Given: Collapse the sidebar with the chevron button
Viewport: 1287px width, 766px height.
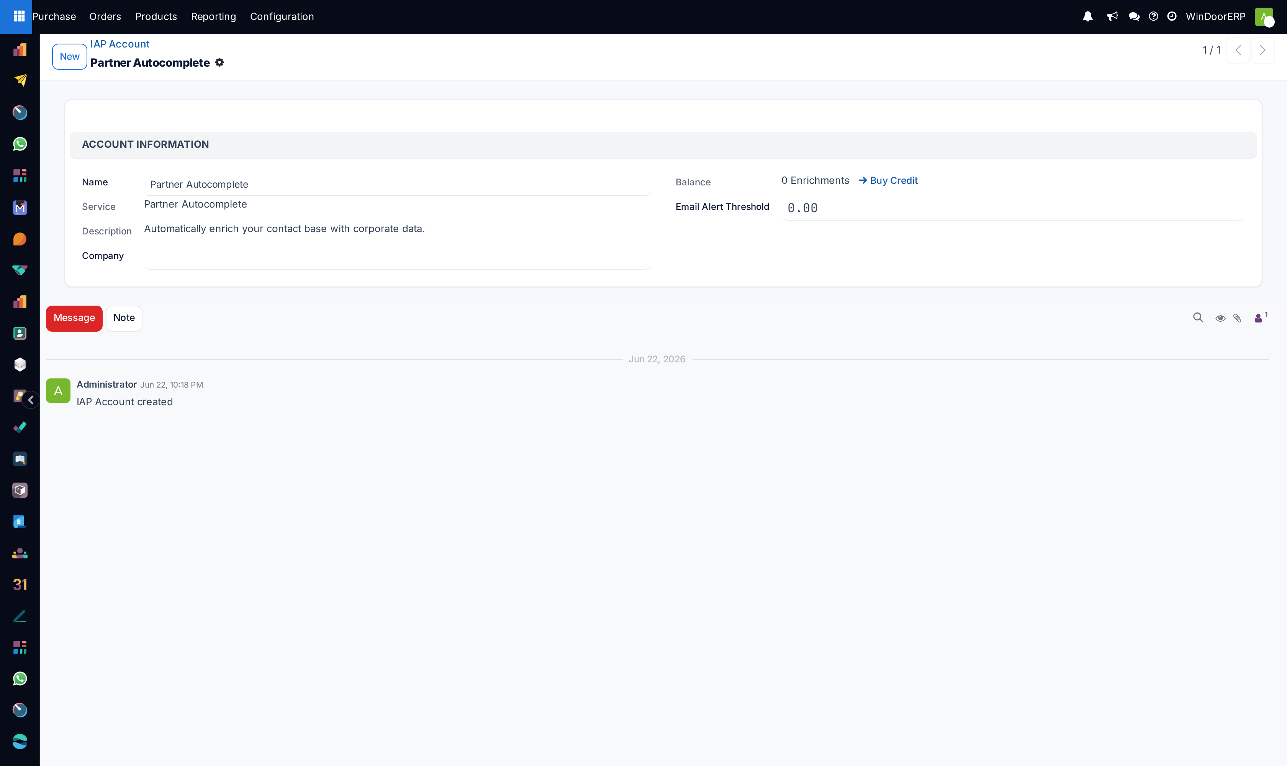Looking at the screenshot, I should 31,400.
